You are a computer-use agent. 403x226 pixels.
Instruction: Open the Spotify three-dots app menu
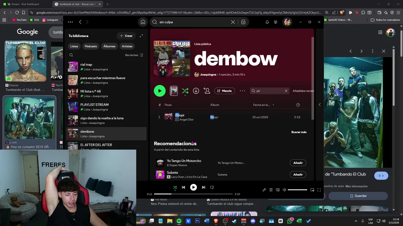(70, 22)
